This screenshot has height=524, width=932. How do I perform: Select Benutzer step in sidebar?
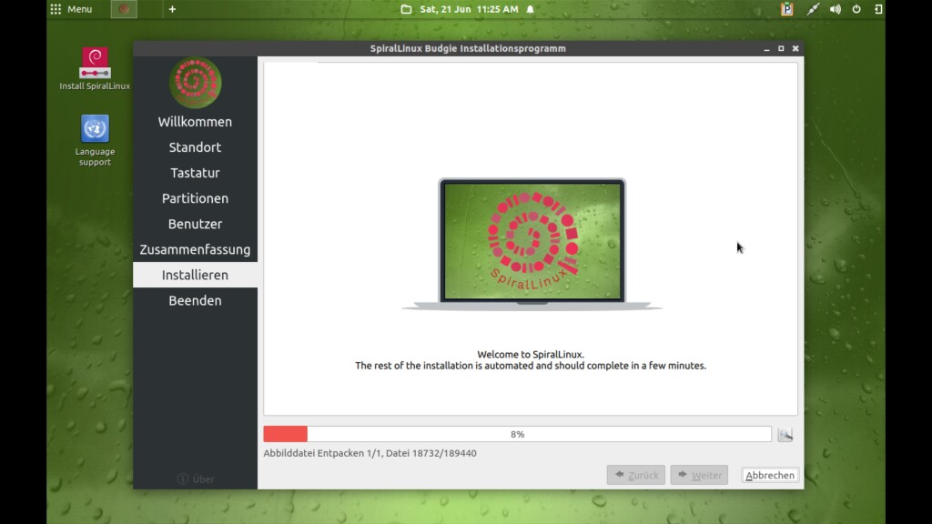[x=195, y=224]
